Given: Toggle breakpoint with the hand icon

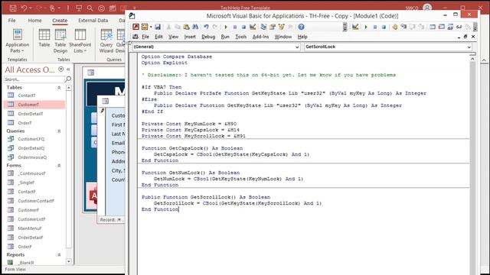Looking at the screenshot, I should (395, 27).
